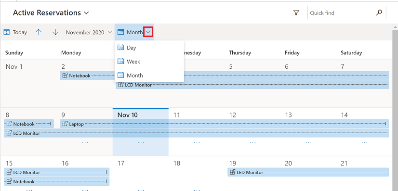The image size is (398, 191).
Task: Collapse the view chevron beside Month
Action: coord(148,32)
